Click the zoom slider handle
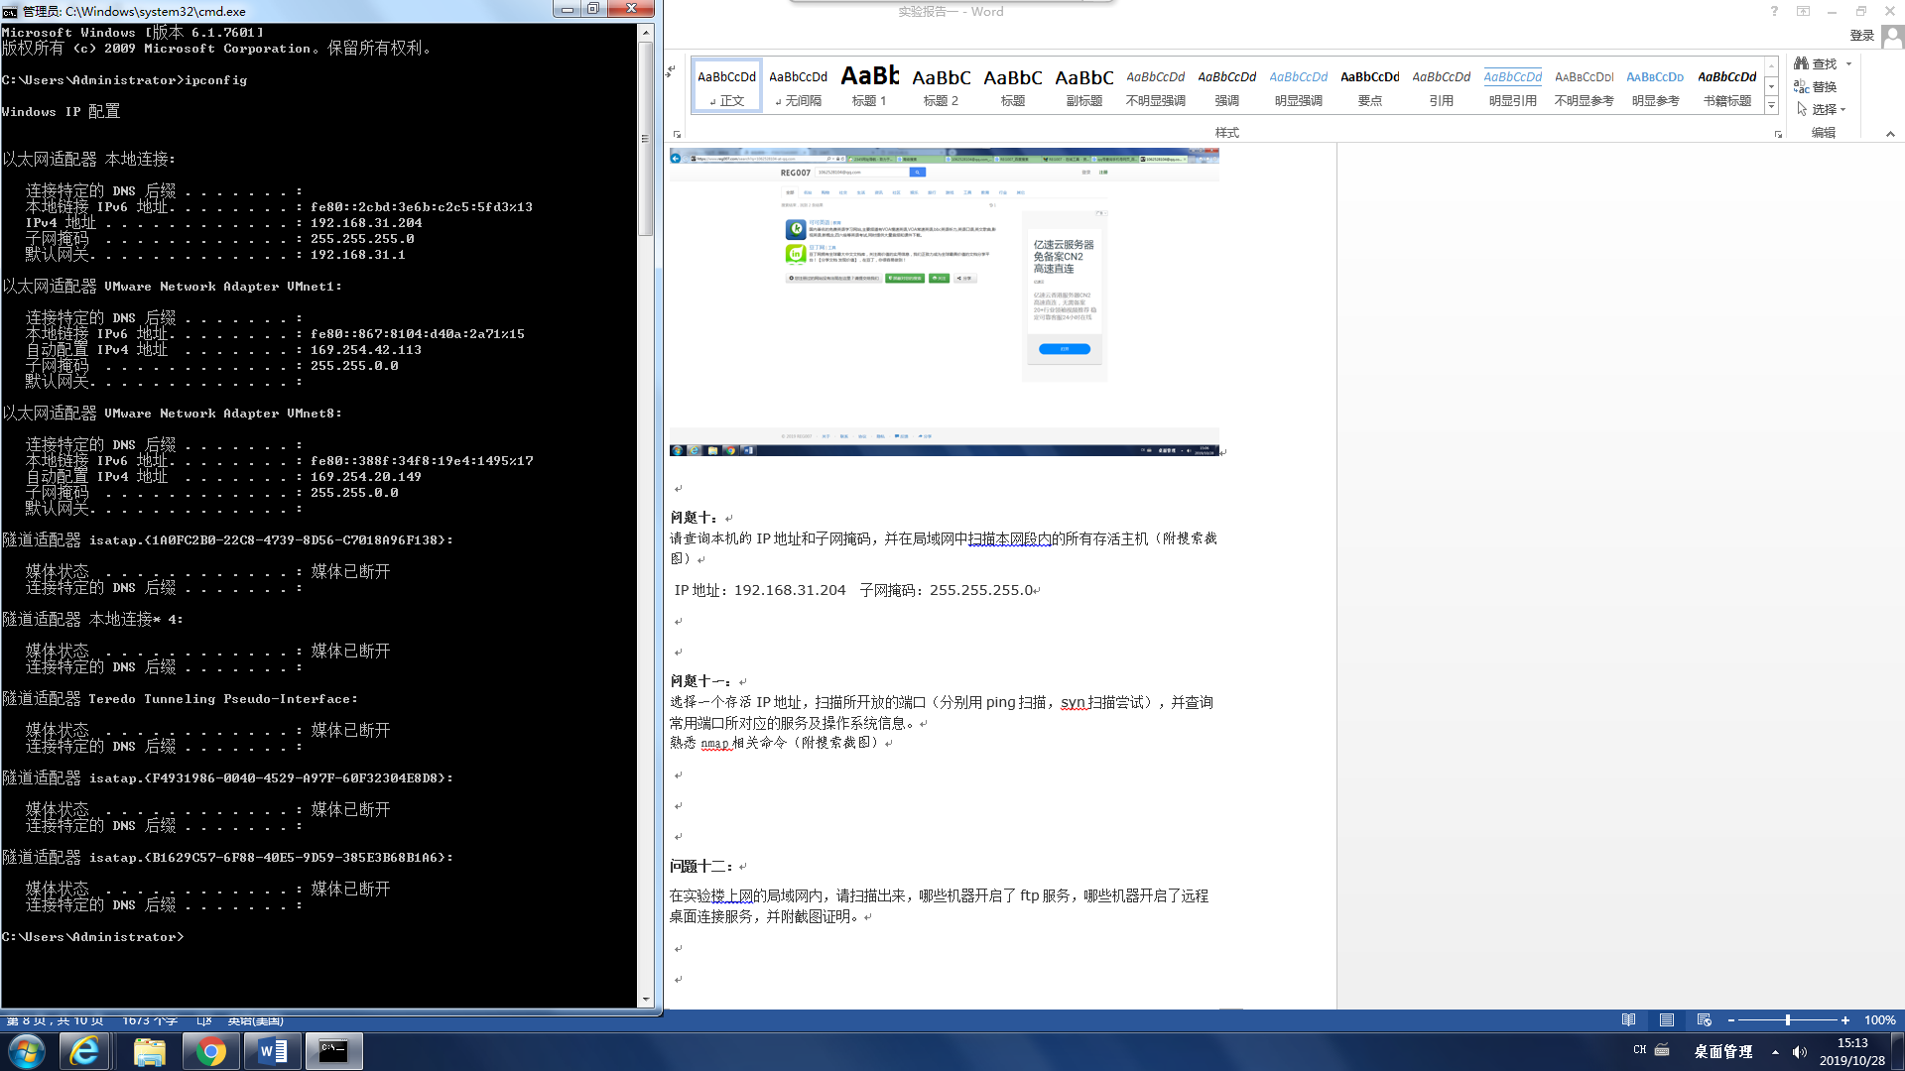 coord(1787,1020)
